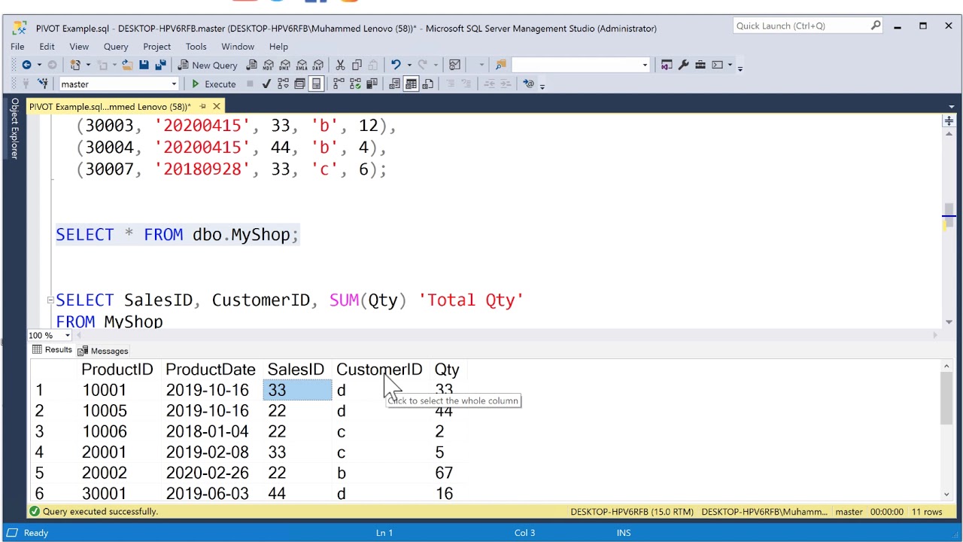This screenshot has width=963, height=542.
Task: Click the New Project toolbar icon
Action: (x=75, y=65)
